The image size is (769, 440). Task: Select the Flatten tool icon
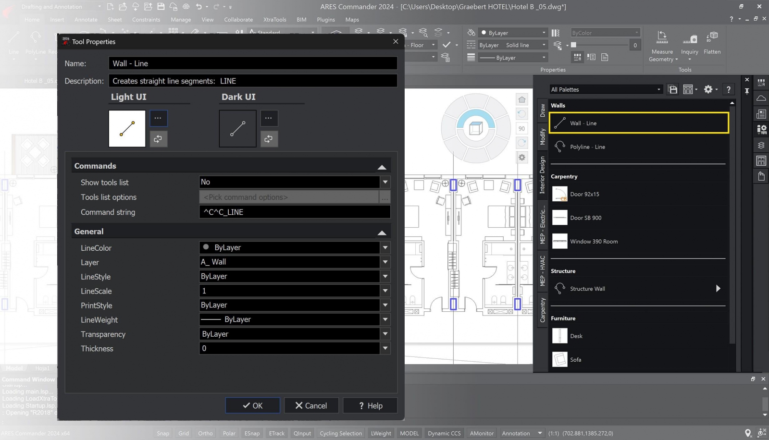click(712, 38)
